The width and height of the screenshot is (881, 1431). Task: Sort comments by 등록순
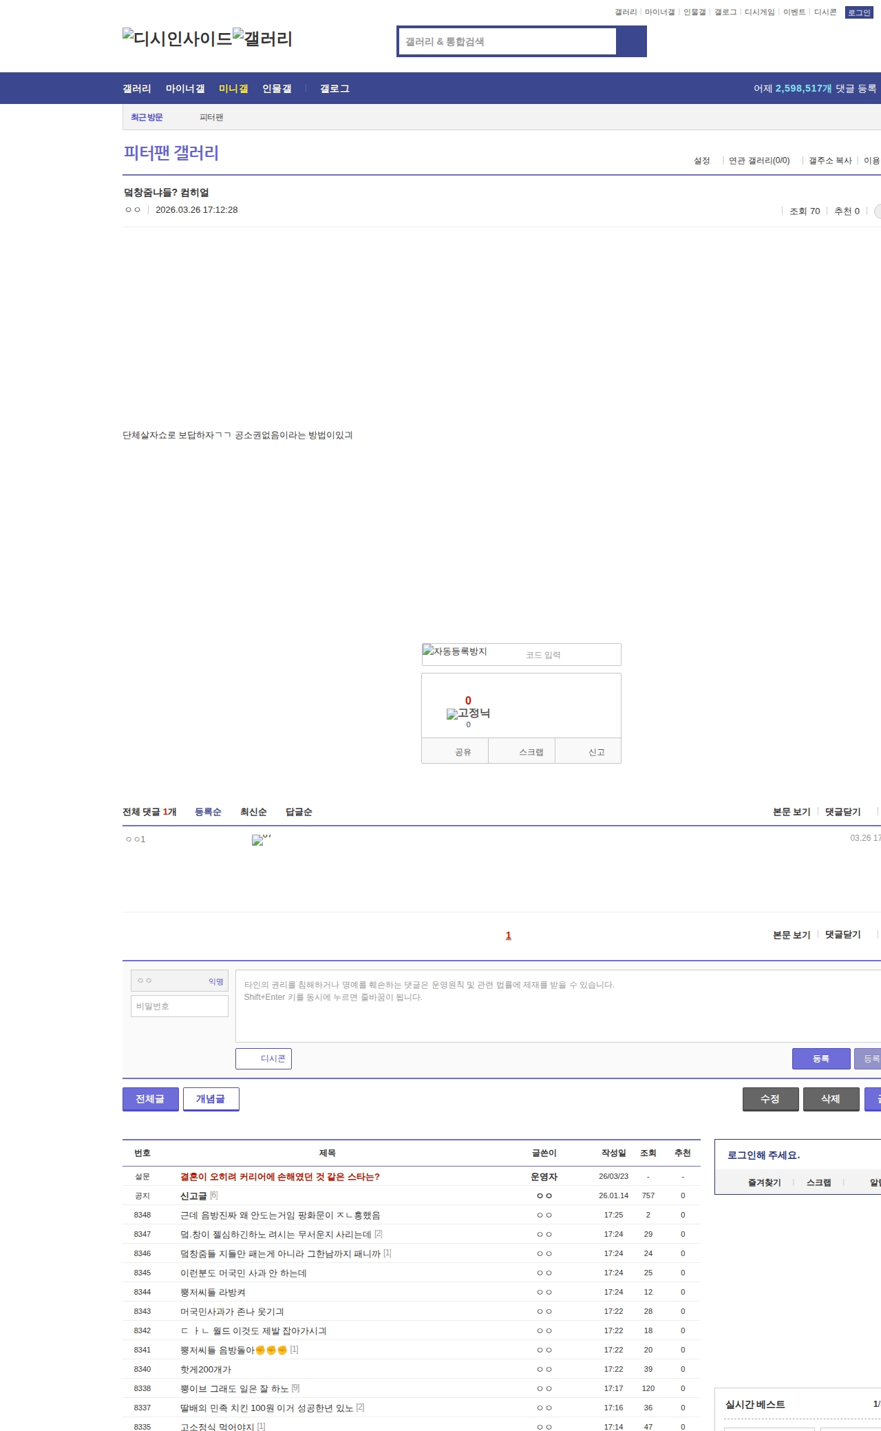pyautogui.click(x=208, y=812)
